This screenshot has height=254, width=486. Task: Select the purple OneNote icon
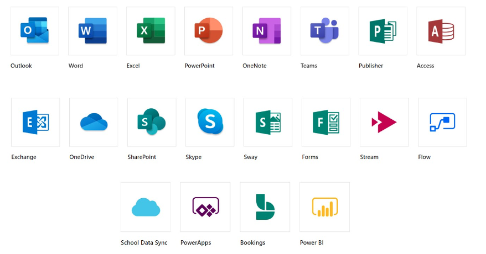click(267, 31)
